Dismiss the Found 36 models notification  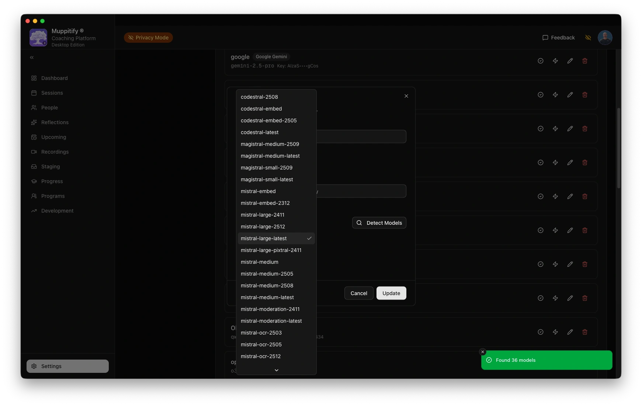[x=482, y=352]
